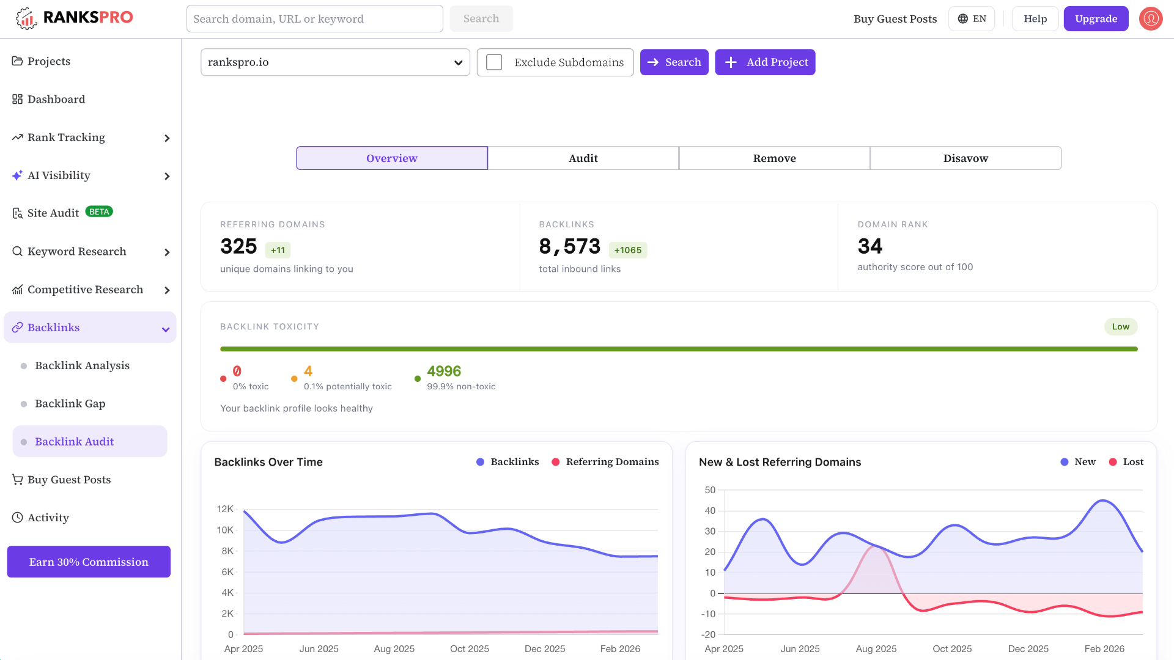Open the rankspro.io domain dropdown
This screenshot has height=660, width=1174.
pyautogui.click(x=335, y=62)
